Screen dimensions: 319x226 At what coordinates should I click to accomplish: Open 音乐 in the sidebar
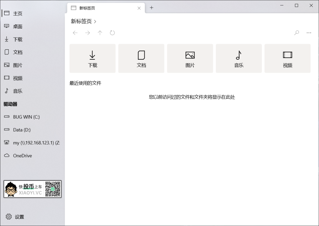coord(32,91)
